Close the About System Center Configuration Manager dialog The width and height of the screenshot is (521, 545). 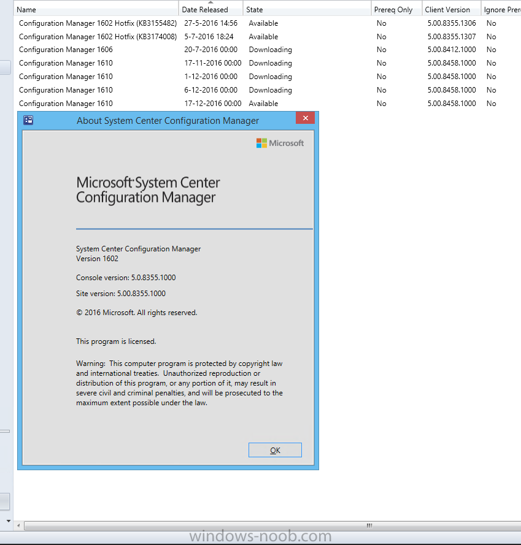tap(305, 118)
